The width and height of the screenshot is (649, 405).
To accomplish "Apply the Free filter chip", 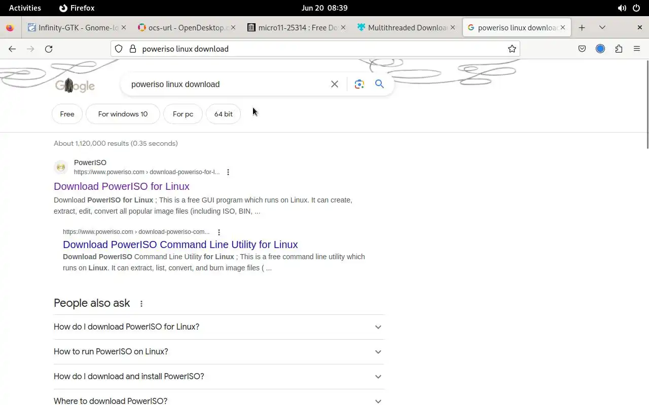I will pos(67,114).
